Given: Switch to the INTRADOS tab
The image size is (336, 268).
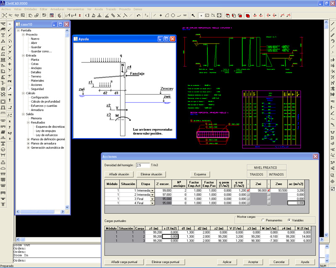Looking at the screenshot, I should tap(276, 174).
